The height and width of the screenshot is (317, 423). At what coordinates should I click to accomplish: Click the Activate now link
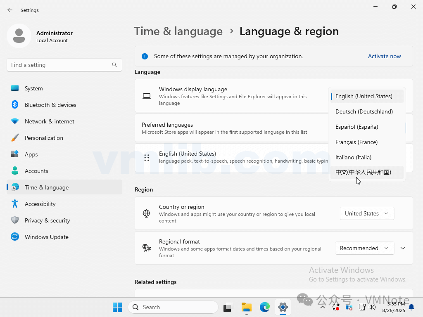[384, 56]
